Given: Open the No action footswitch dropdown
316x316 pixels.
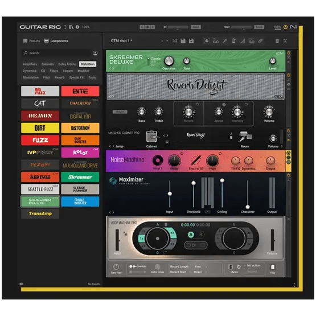Looking at the screenshot, I should [252, 265].
